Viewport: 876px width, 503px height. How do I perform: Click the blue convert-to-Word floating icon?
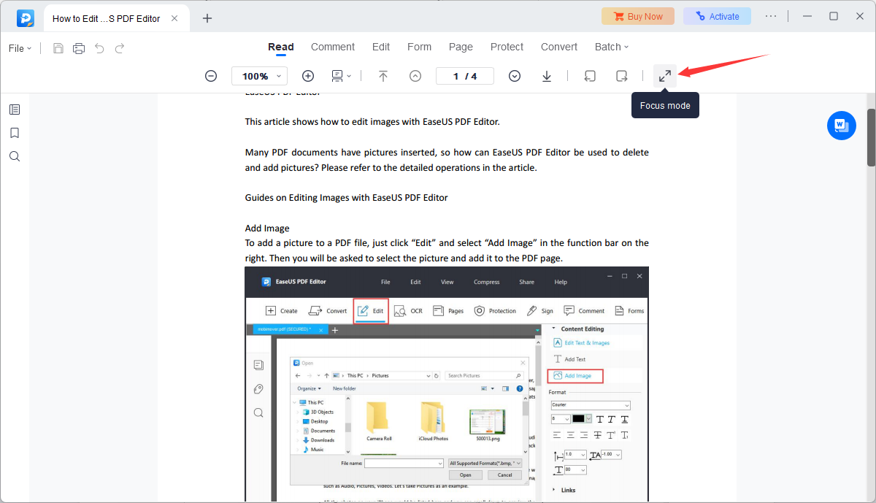pos(841,126)
